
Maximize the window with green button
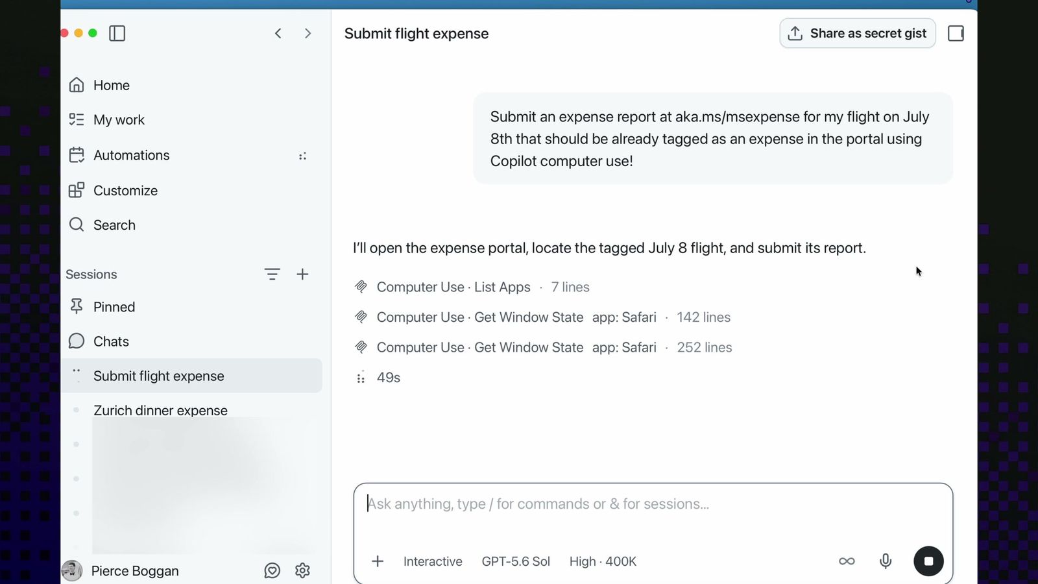[93, 33]
